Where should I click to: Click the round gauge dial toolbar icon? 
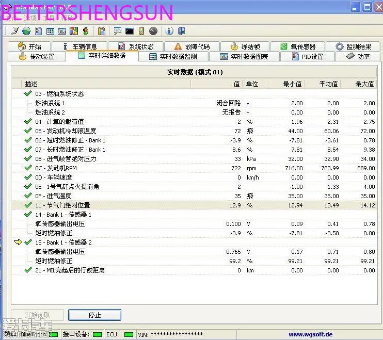(153, 31)
